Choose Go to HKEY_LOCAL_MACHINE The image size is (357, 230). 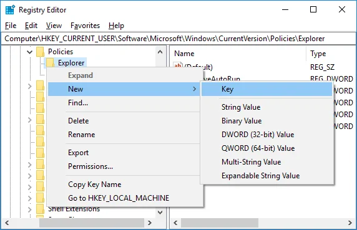(x=124, y=198)
